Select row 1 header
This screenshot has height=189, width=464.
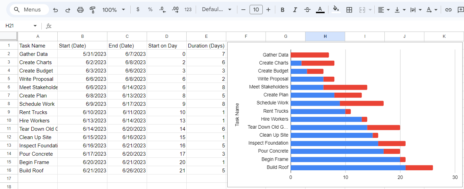tap(9, 45)
